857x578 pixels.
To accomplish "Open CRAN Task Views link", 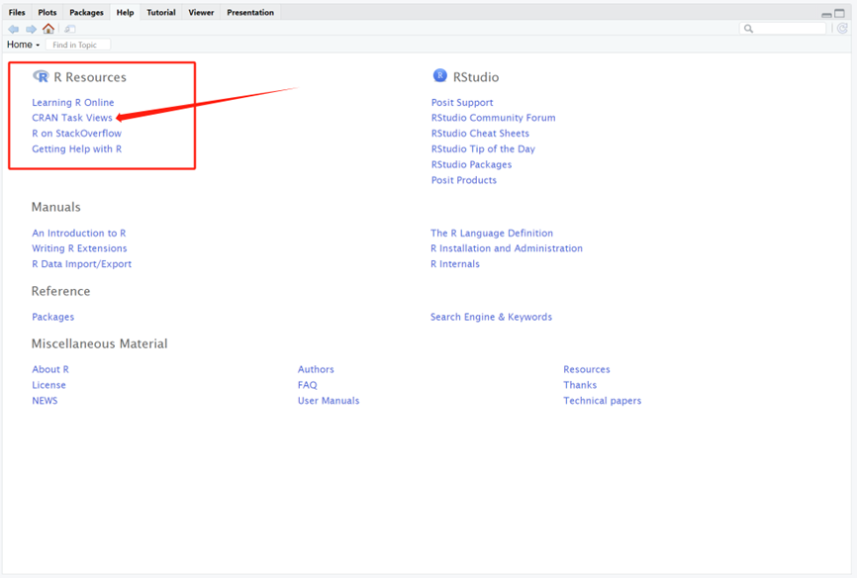I will (x=71, y=118).
